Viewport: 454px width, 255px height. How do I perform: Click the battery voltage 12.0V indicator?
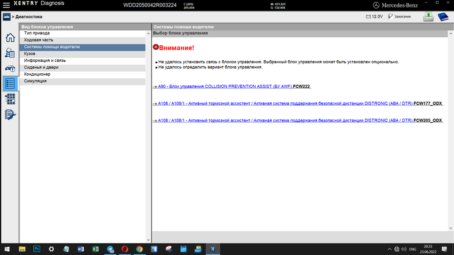pyautogui.click(x=374, y=16)
